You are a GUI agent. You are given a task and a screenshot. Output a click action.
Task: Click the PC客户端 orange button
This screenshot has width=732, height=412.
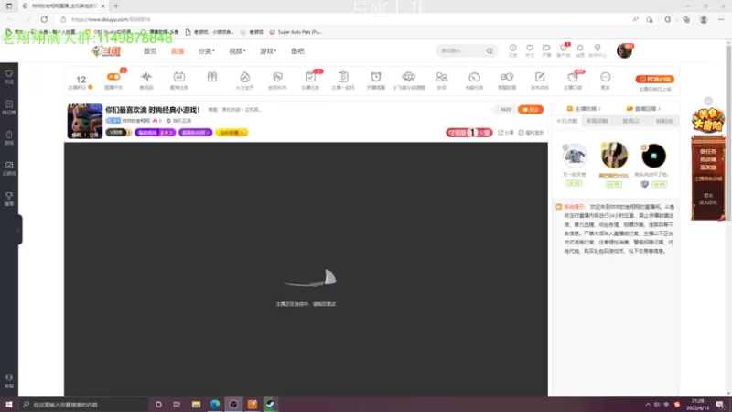654,79
